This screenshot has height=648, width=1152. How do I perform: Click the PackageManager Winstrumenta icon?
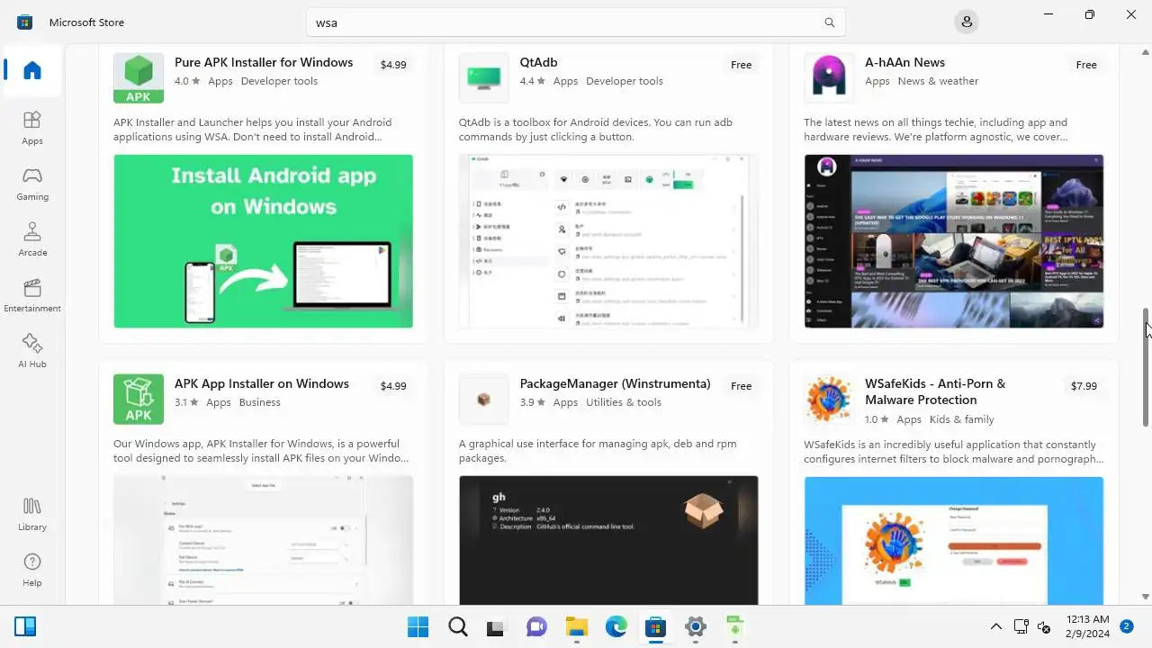484,399
